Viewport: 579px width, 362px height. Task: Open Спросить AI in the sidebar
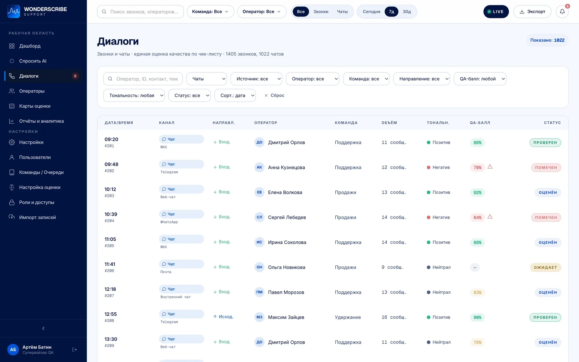point(43,61)
